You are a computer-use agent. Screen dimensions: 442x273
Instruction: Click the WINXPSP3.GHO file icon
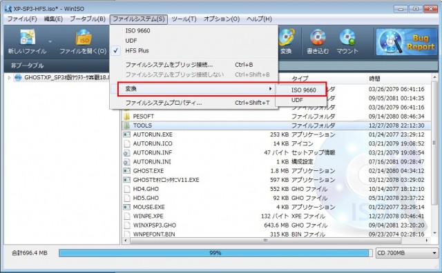(x=127, y=225)
